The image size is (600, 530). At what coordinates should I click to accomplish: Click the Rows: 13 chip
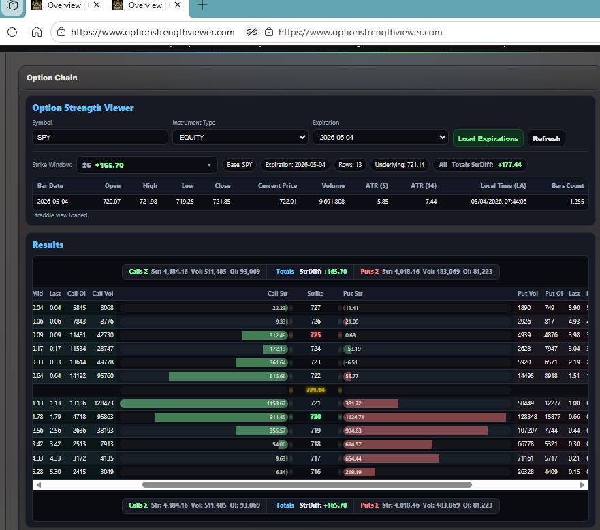point(350,165)
